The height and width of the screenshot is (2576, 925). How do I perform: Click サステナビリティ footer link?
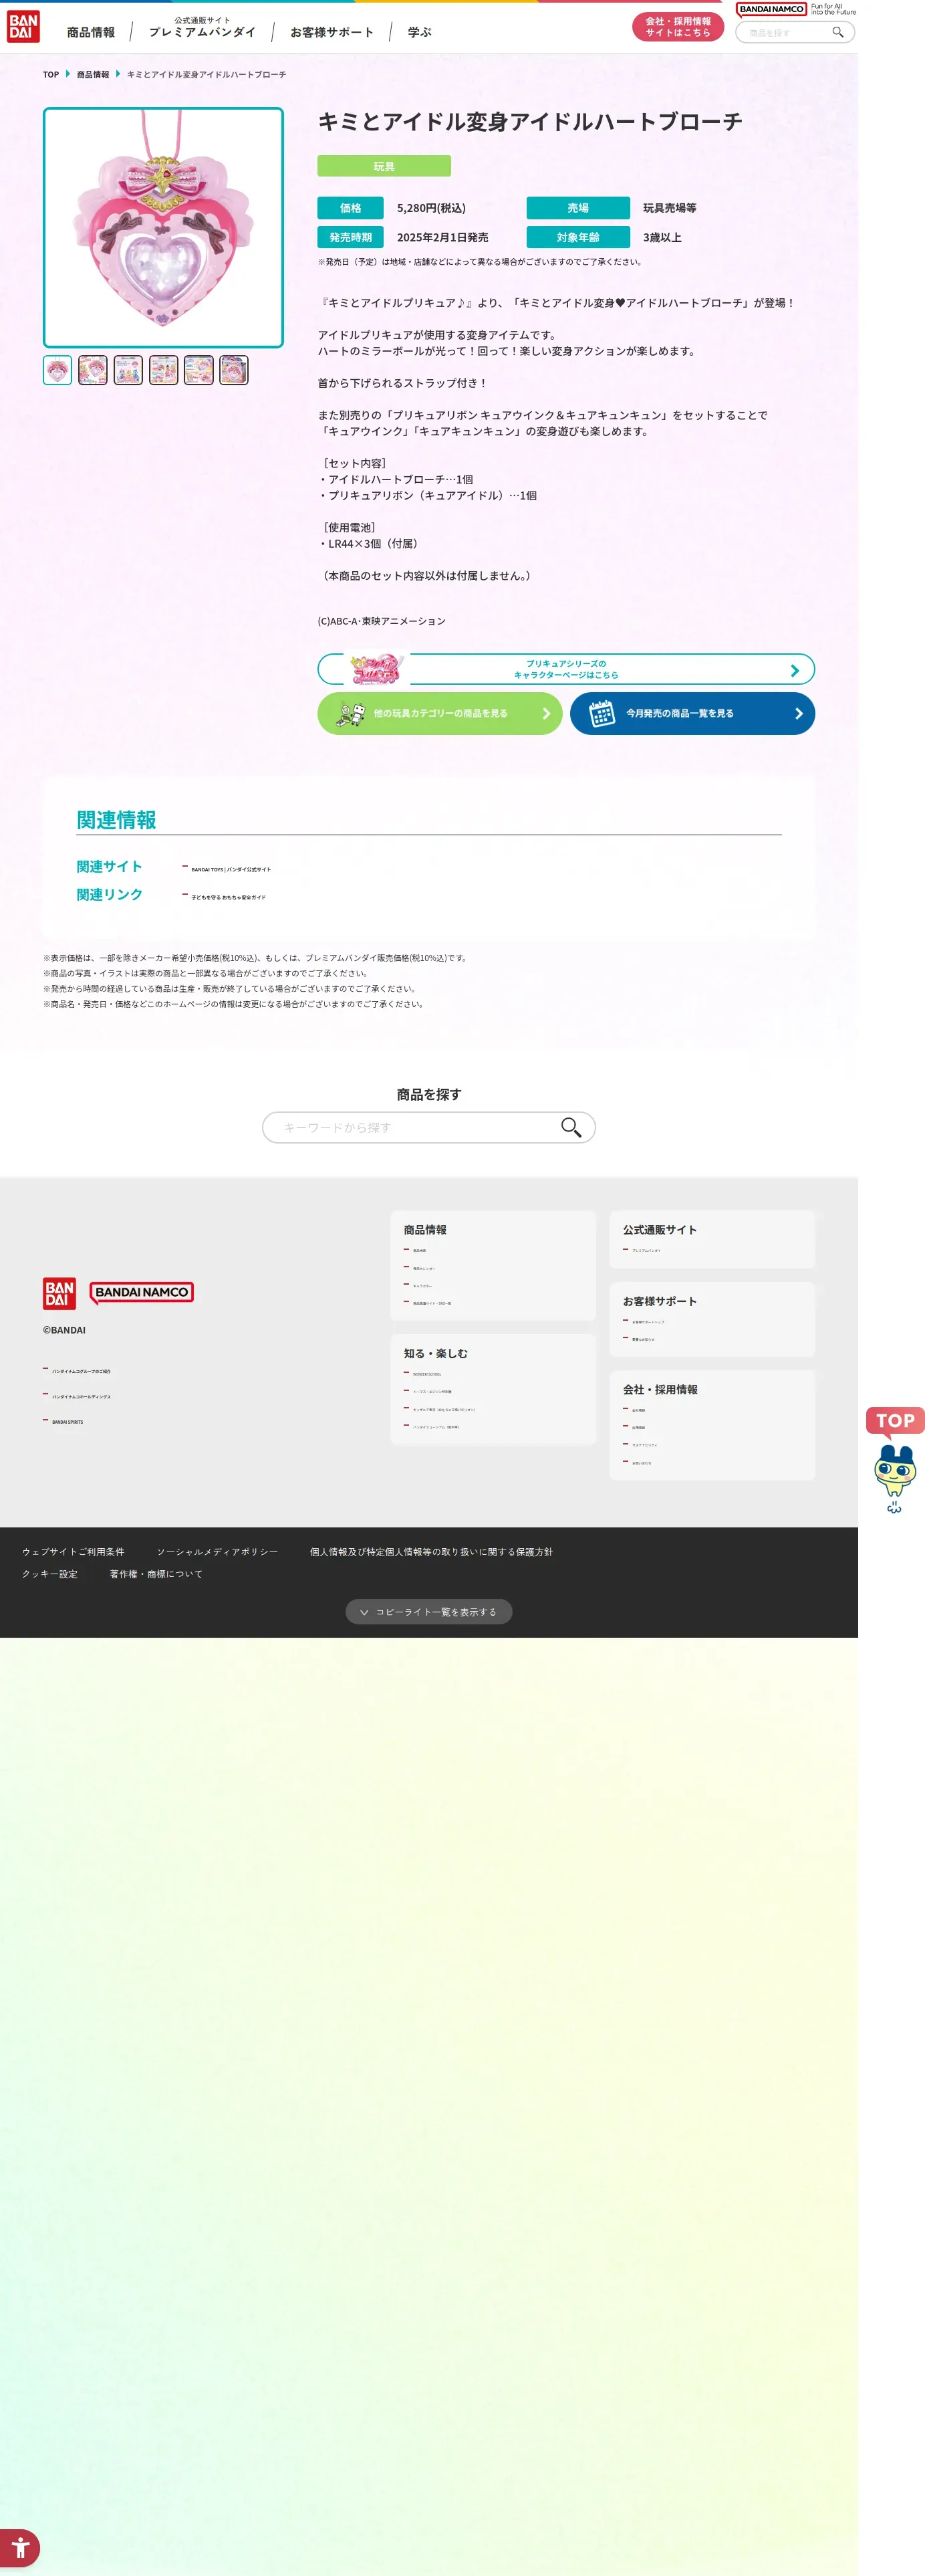coord(644,1445)
